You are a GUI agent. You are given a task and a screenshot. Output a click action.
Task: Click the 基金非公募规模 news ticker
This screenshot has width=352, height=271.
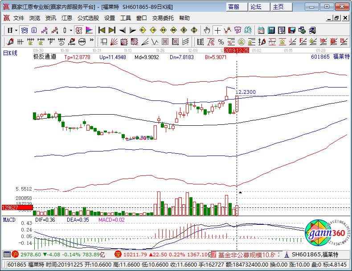[246, 255]
